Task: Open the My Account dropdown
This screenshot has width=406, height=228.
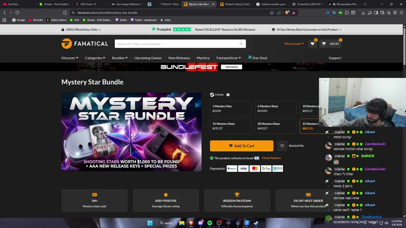Action: coord(294,44)
